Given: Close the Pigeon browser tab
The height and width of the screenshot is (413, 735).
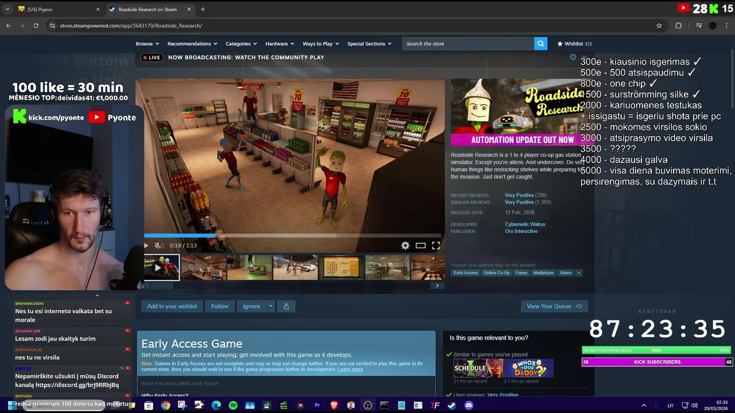Looking at the screenshot, I should [98, 9].
